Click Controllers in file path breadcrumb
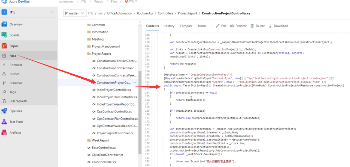Viewport: 350px width, 167px height. tap(165, 13)
